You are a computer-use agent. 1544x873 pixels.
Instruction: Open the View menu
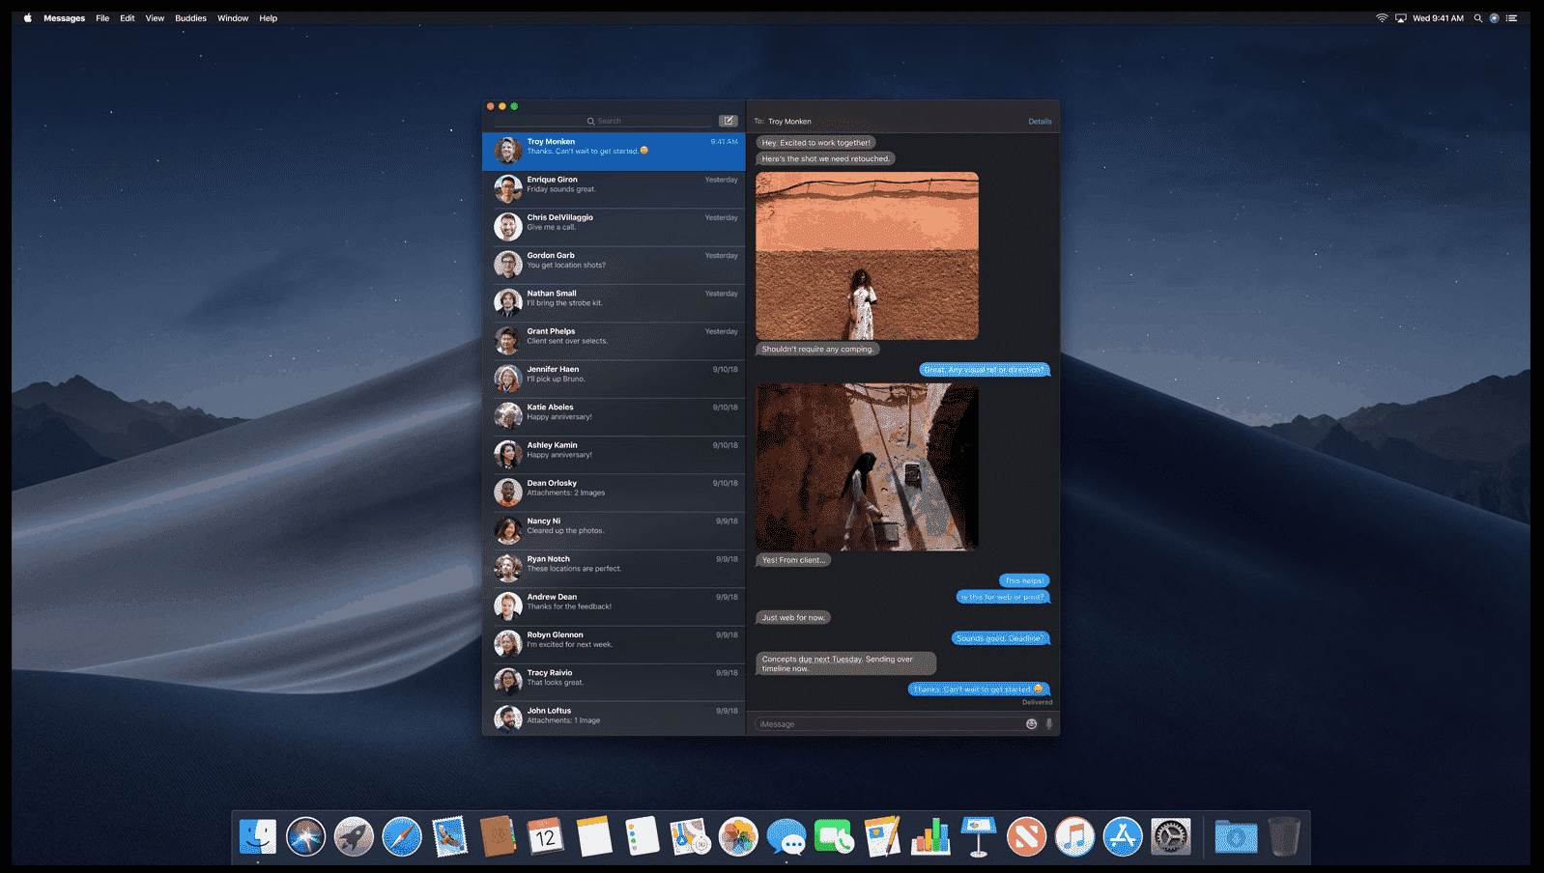coord(155,18)
